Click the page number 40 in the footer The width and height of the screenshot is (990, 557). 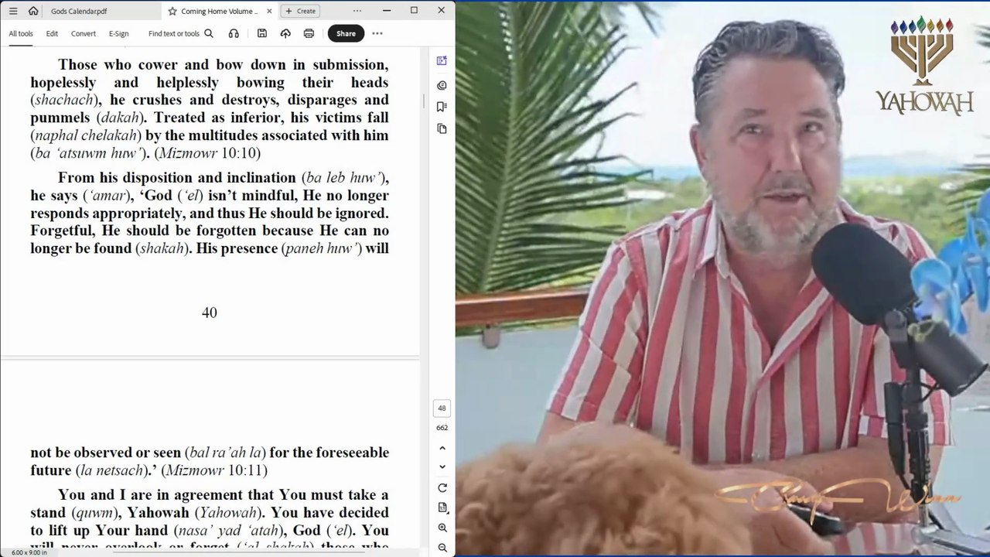[x=209, y=313]
